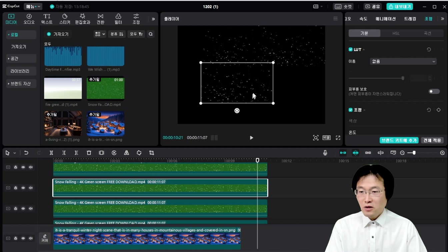Click the reverse playback icon
The width and height of the screenshot is (448, 252).
point(114,153)
